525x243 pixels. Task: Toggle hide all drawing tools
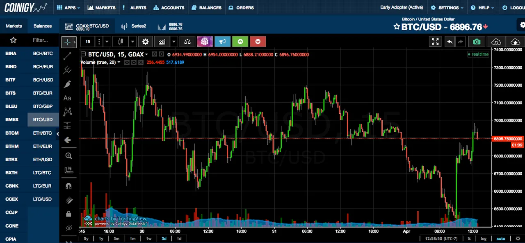[68, 228]
